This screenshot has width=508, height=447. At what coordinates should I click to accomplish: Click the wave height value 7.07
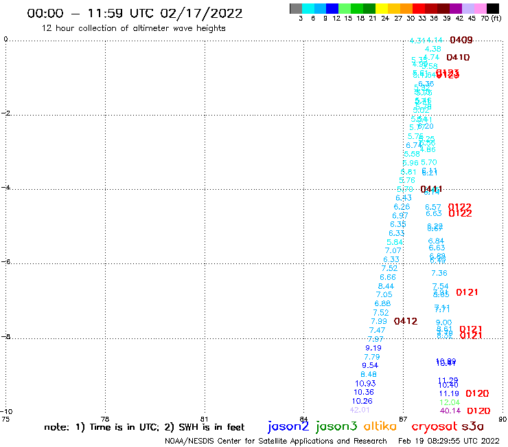coord(393,250)
